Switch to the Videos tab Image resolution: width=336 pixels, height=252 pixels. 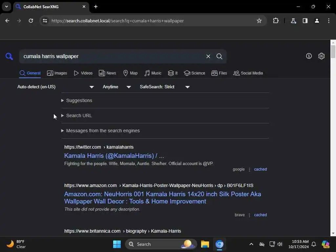(83, 73)
